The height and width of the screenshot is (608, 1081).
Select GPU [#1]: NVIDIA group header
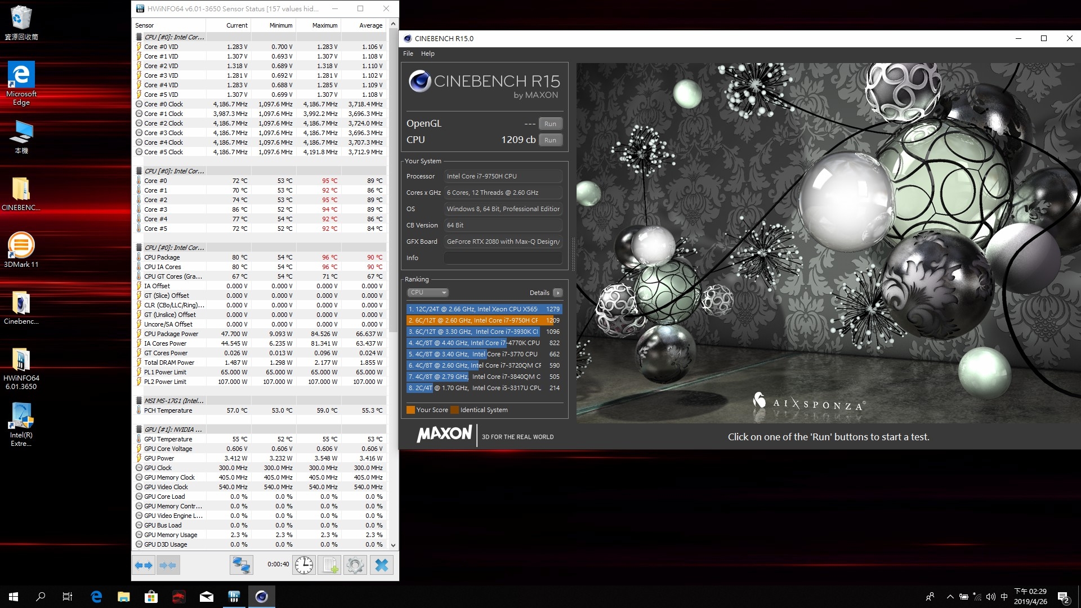pos(260,430)
